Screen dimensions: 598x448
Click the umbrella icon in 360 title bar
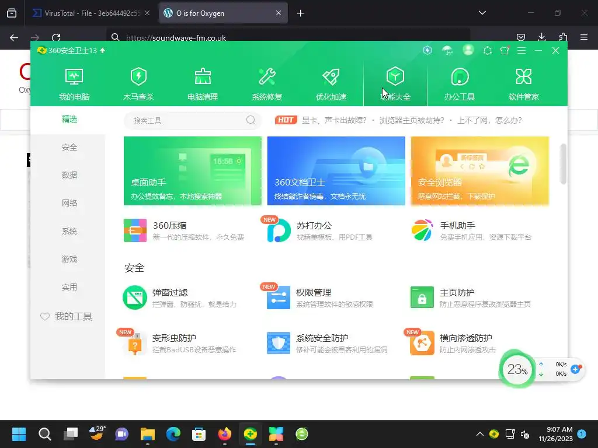tap(447, 50)
